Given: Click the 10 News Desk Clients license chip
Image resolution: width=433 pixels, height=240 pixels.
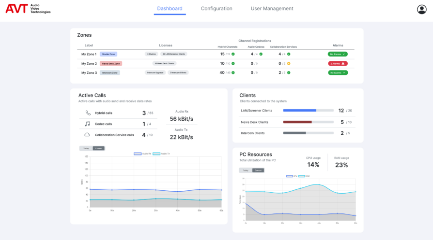Looking at the screenshot, I should point(164,63).
